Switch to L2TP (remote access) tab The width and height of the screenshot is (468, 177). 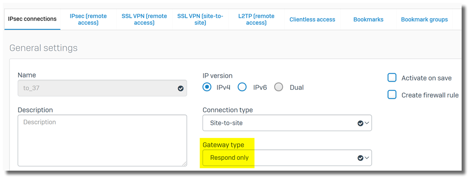[x=256, y=19]
